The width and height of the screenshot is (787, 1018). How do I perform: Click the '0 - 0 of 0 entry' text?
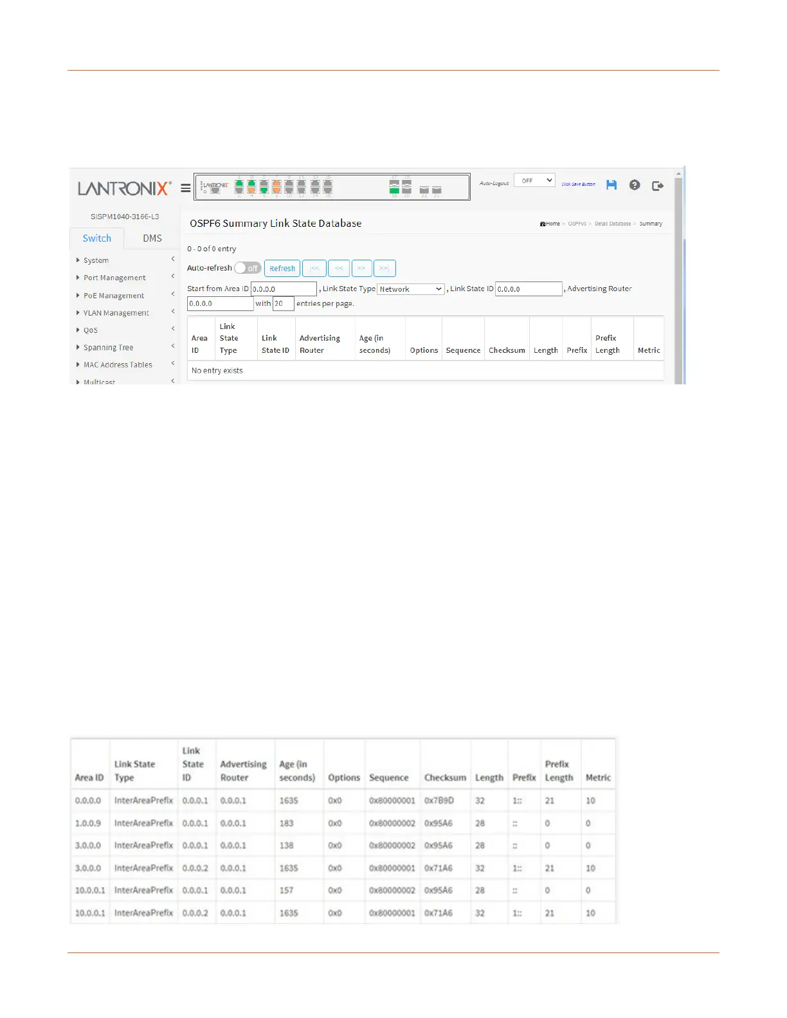pyautogui.click(x=212, y=249)
